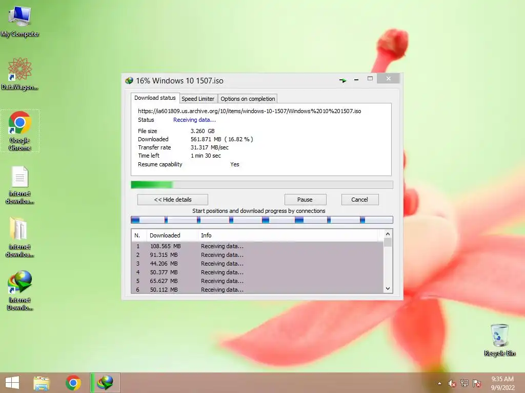The height and width of the screenshot is (393, 525).
Task: Select the internet download text file icon
Action: click(20, 185)
